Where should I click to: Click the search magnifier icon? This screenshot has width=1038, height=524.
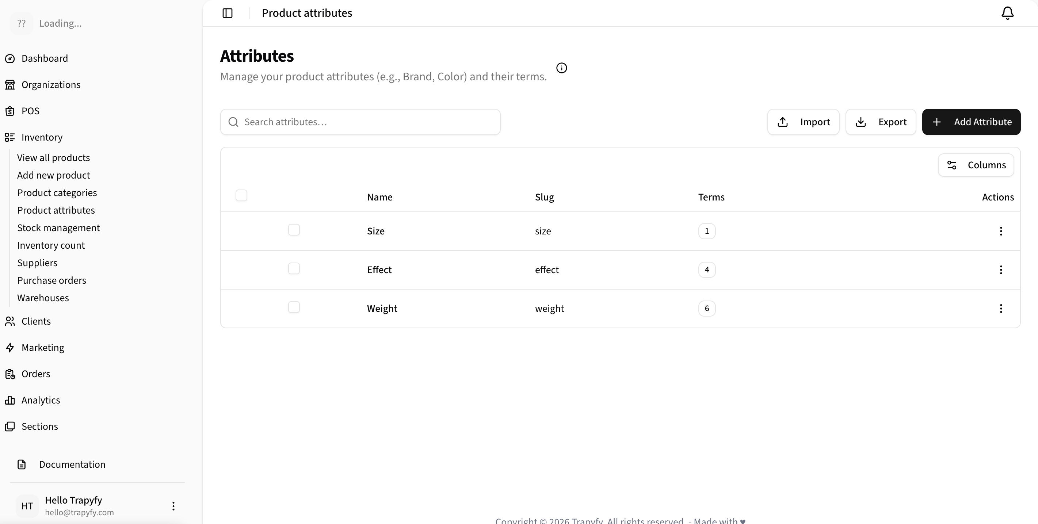coord(233,122)
